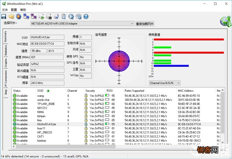This screenshot has height=159, width=232.
Task: Click the 14 APs detected status bar text
Action: coord(37,156)
